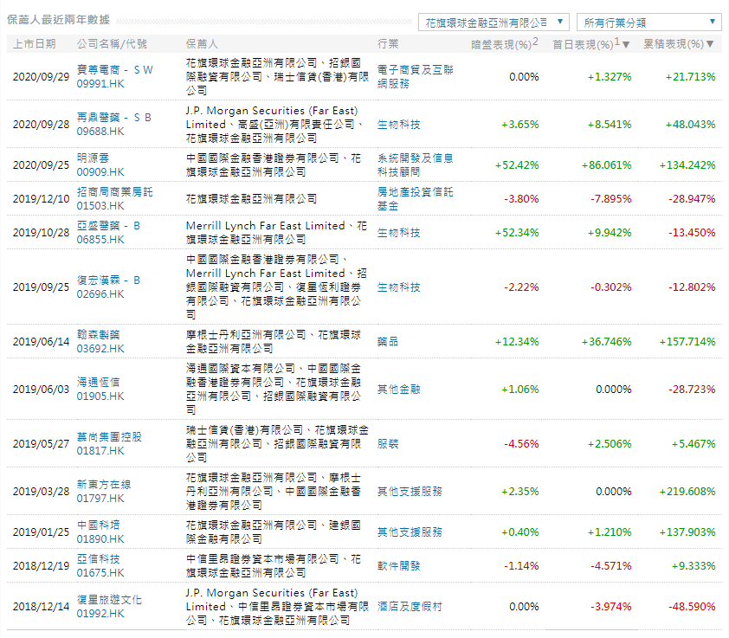This screenshot has height=638, width=729.
Task: Open company link 新東方在線 01797.HK
Action: point(104,491)
